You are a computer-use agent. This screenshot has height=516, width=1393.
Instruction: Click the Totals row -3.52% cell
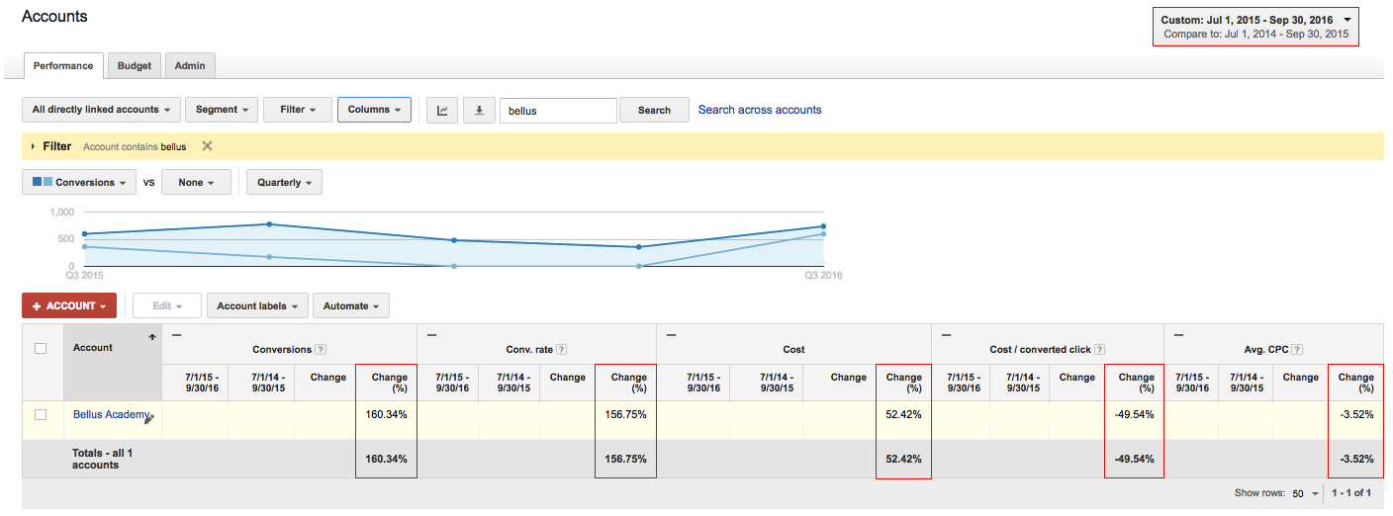click(1355, 460)
